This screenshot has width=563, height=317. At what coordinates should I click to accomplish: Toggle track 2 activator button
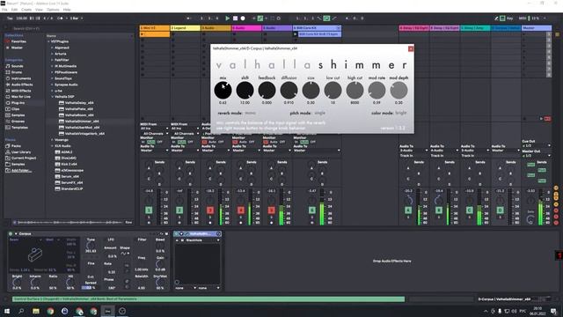pos(179,210)
